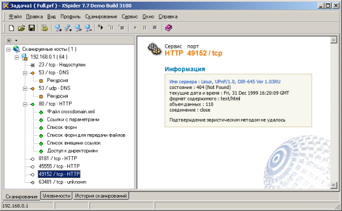Click the service gears icon in info pane

click(154, 49)
